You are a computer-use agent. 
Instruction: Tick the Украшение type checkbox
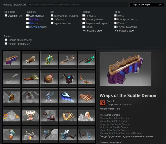point(52,23)
